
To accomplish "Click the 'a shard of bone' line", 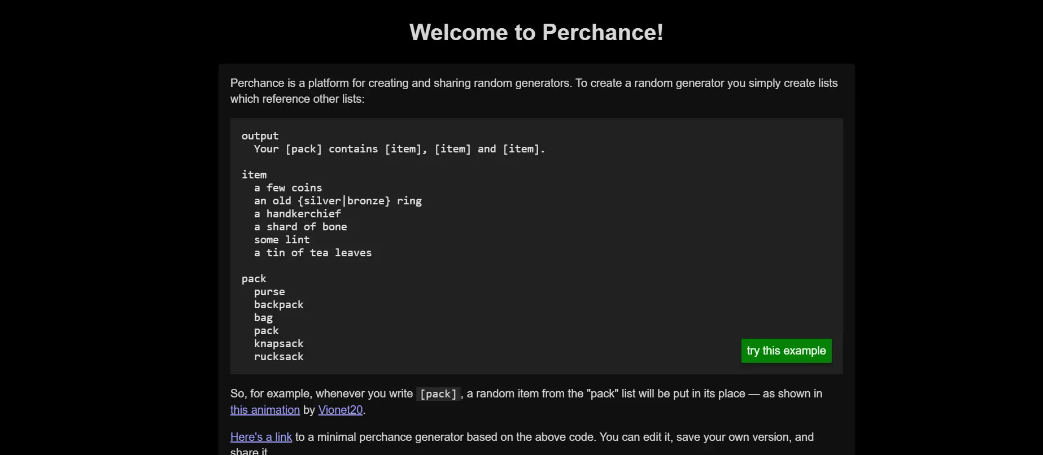I will coord(300,227).
